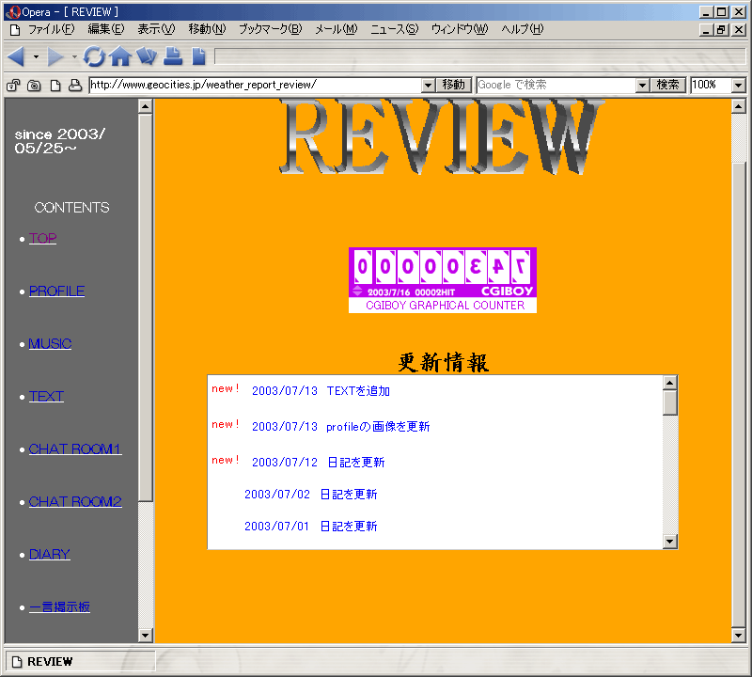
Task: Click the new page document icon in toolbar
Action: [x=198, y=56]
